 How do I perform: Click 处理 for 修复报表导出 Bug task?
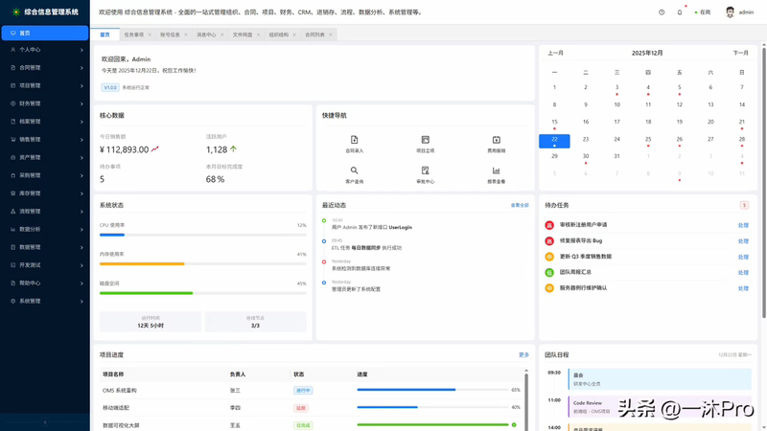click(x=743, y=241)
